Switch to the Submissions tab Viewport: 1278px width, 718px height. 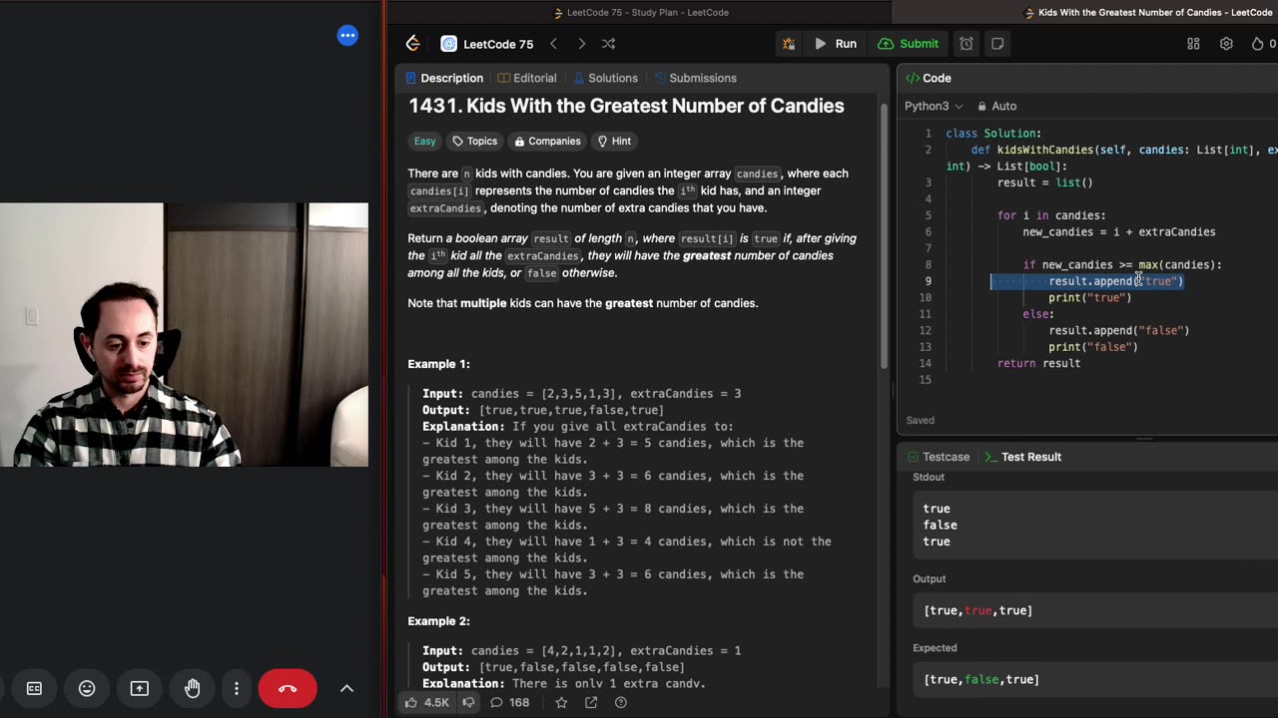click(x=695, y=78)
